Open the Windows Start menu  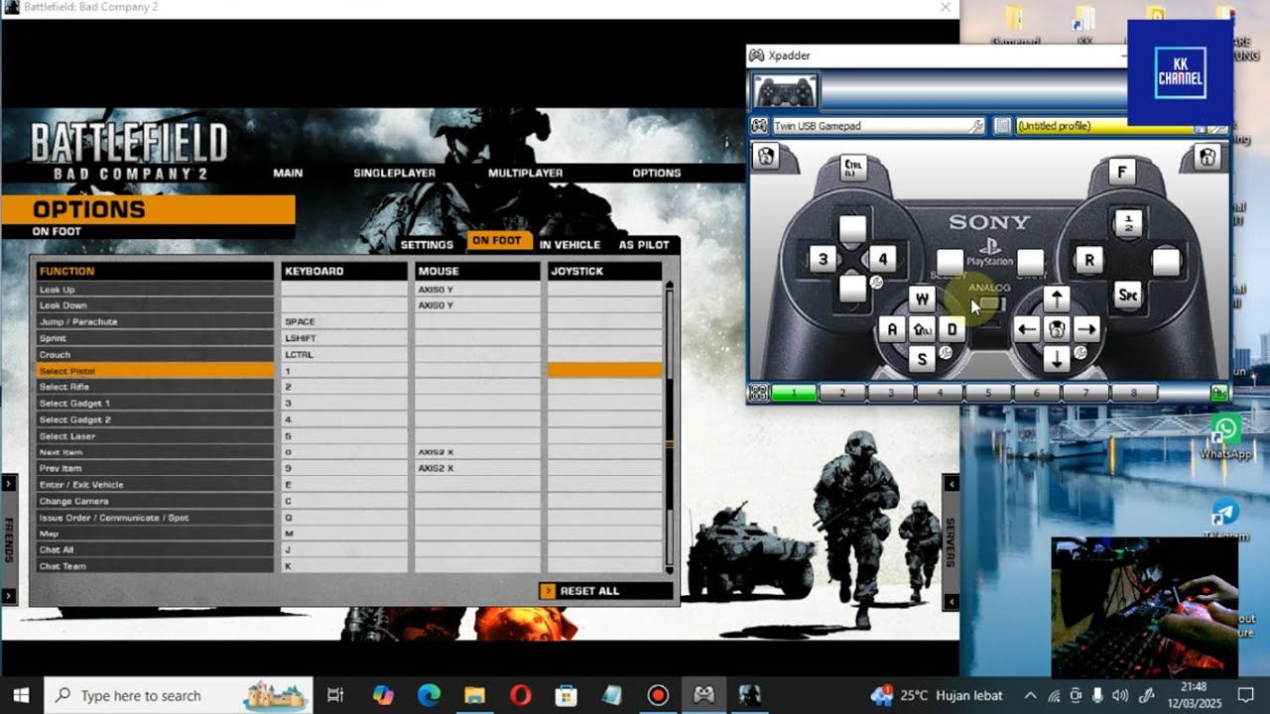(x=21, y=695)
